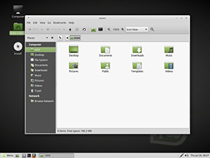Open the Bookmarks menu
The image size is (210, 158).
pos(60,23)
